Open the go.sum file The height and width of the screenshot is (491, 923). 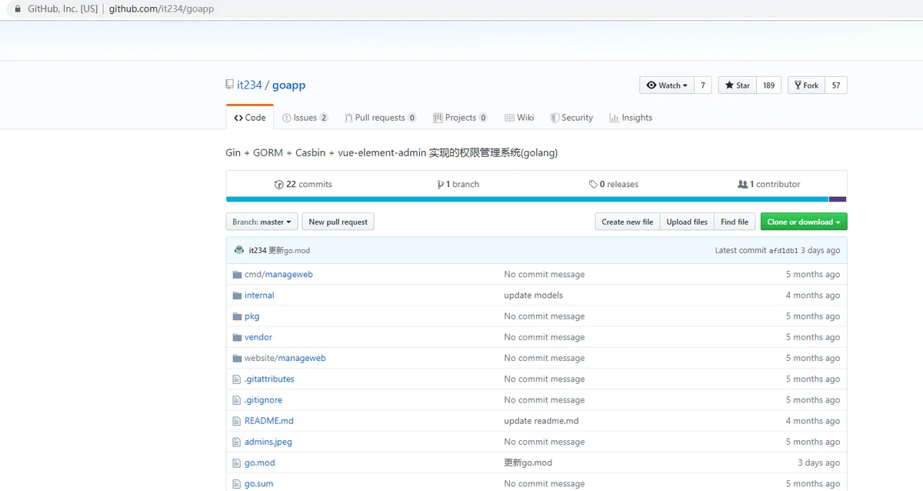[259, 483]
